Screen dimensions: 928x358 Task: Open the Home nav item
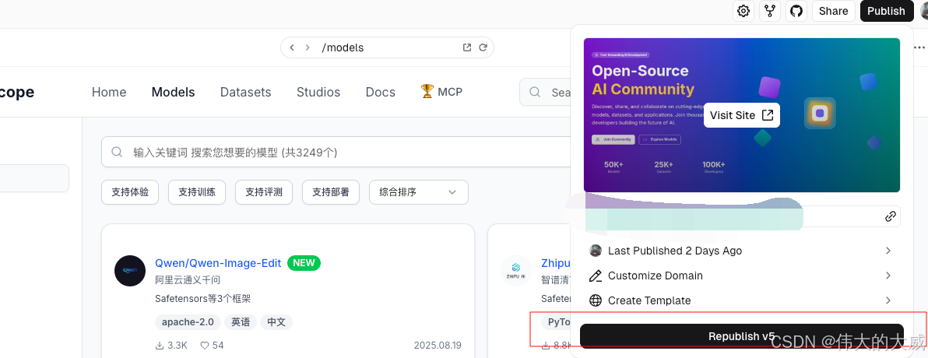click(109, 92)
